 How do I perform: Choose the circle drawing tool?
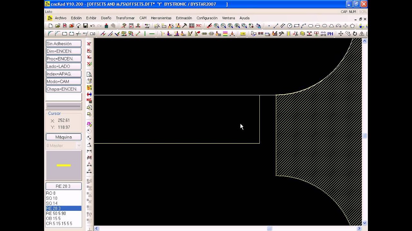[x=290, y=26]
